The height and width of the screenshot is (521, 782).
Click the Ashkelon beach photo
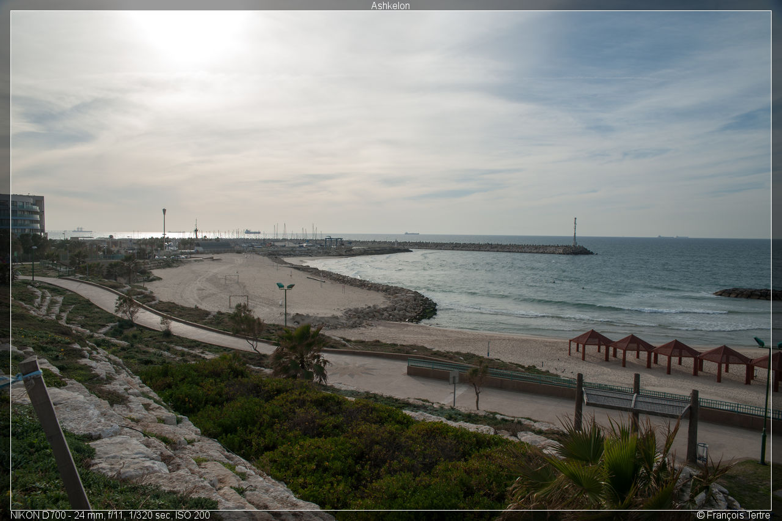coord(391,260)
